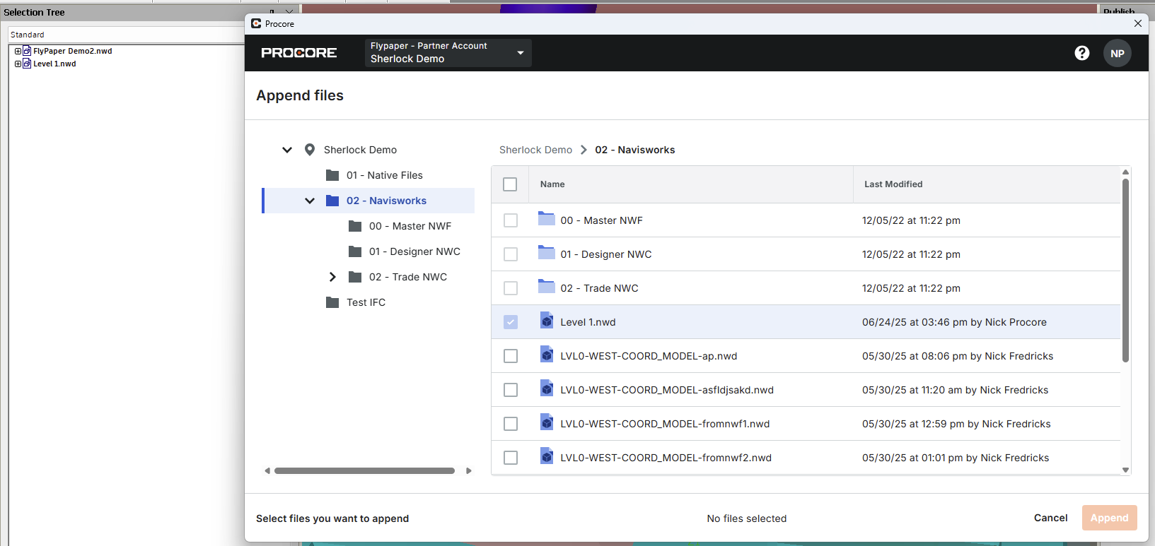Image resolution: width=1155 pixels, height=546 pixels.
Task: Click the folder tree horizontal scrollbar thumb
Action: click(365, 470)
